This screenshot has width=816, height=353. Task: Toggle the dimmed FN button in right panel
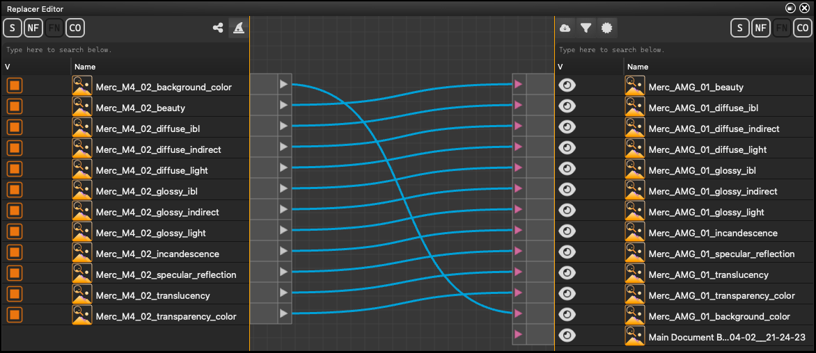point(782,28)
